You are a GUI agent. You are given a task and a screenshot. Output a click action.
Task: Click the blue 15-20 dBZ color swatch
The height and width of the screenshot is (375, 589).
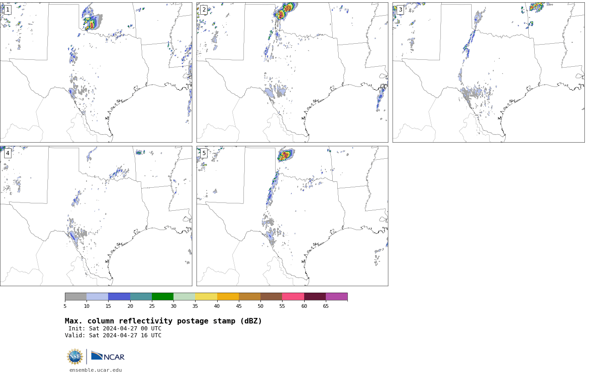coord(119,296)
